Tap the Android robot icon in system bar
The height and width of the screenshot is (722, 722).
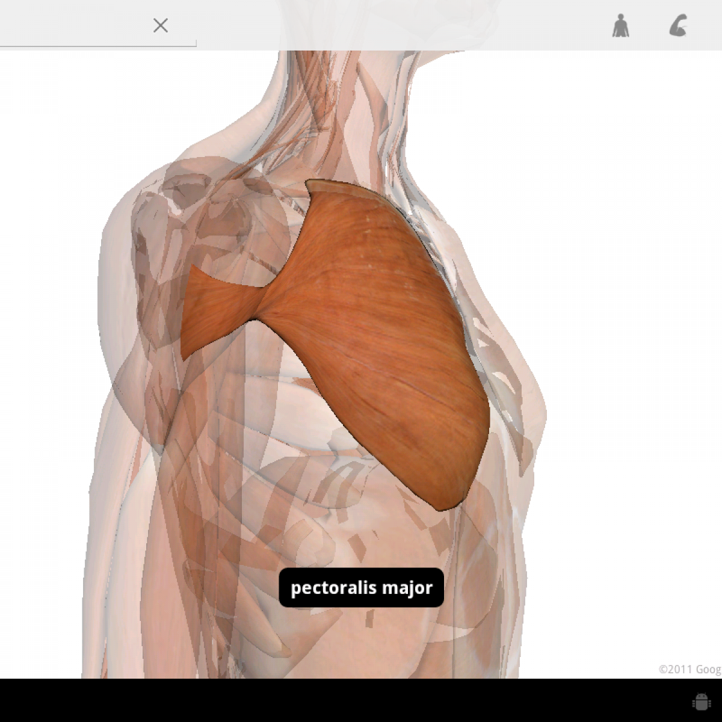(x=701, y=701)
